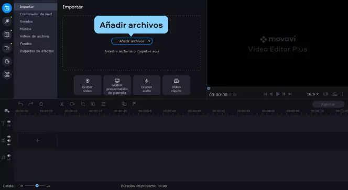Click the Redo arrow in timeline toolbar
The height and width of the screenshot is (190, 348).
tap(30, 104)
